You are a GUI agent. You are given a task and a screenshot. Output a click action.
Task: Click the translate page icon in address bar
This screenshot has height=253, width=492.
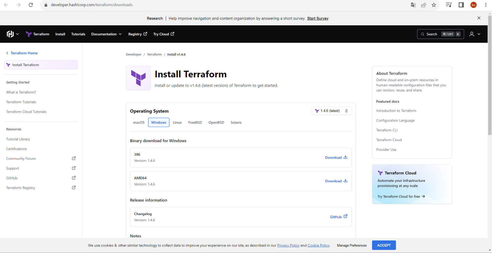(413, 5)
